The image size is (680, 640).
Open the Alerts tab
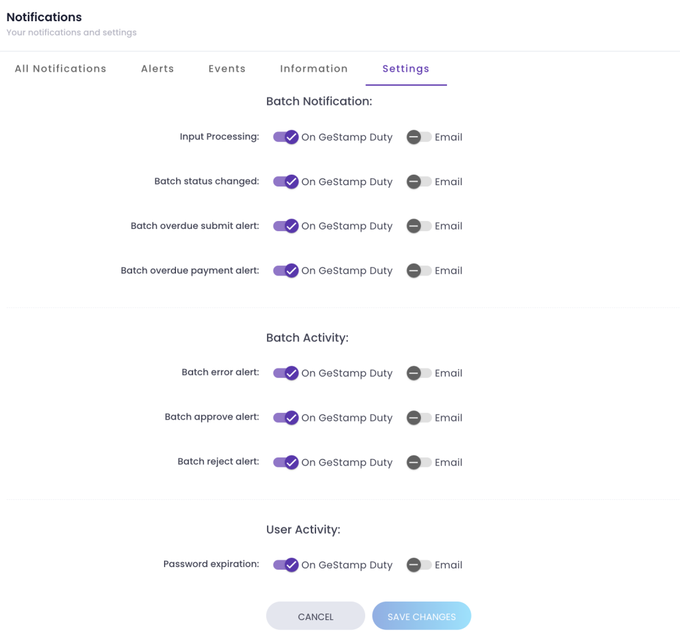click(x=157, y=68)
